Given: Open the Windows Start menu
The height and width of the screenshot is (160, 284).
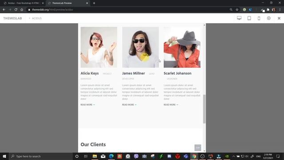Looking at the screenshot, I should tap(4, 156).
